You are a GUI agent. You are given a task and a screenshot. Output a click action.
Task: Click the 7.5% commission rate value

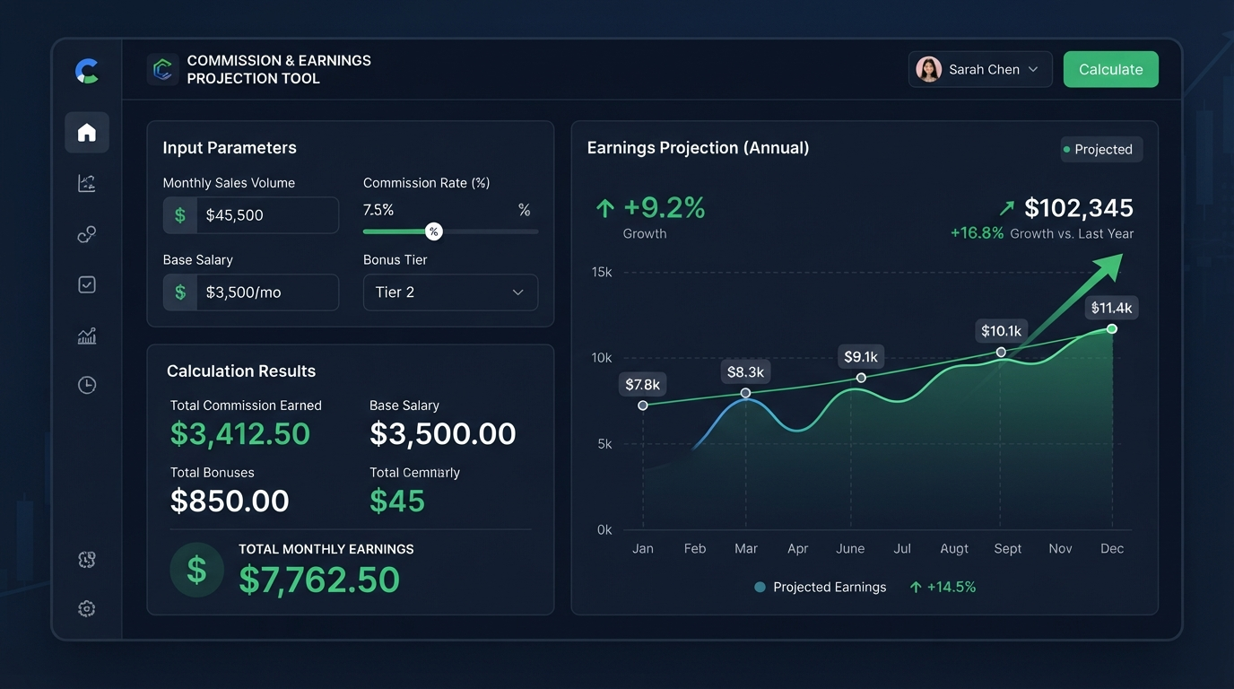pos(378,210)
